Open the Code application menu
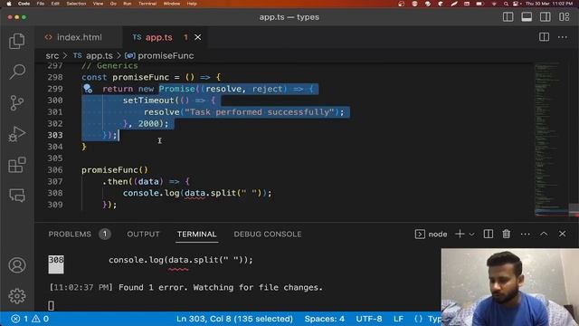579x326 pixels. pos(24,4)
